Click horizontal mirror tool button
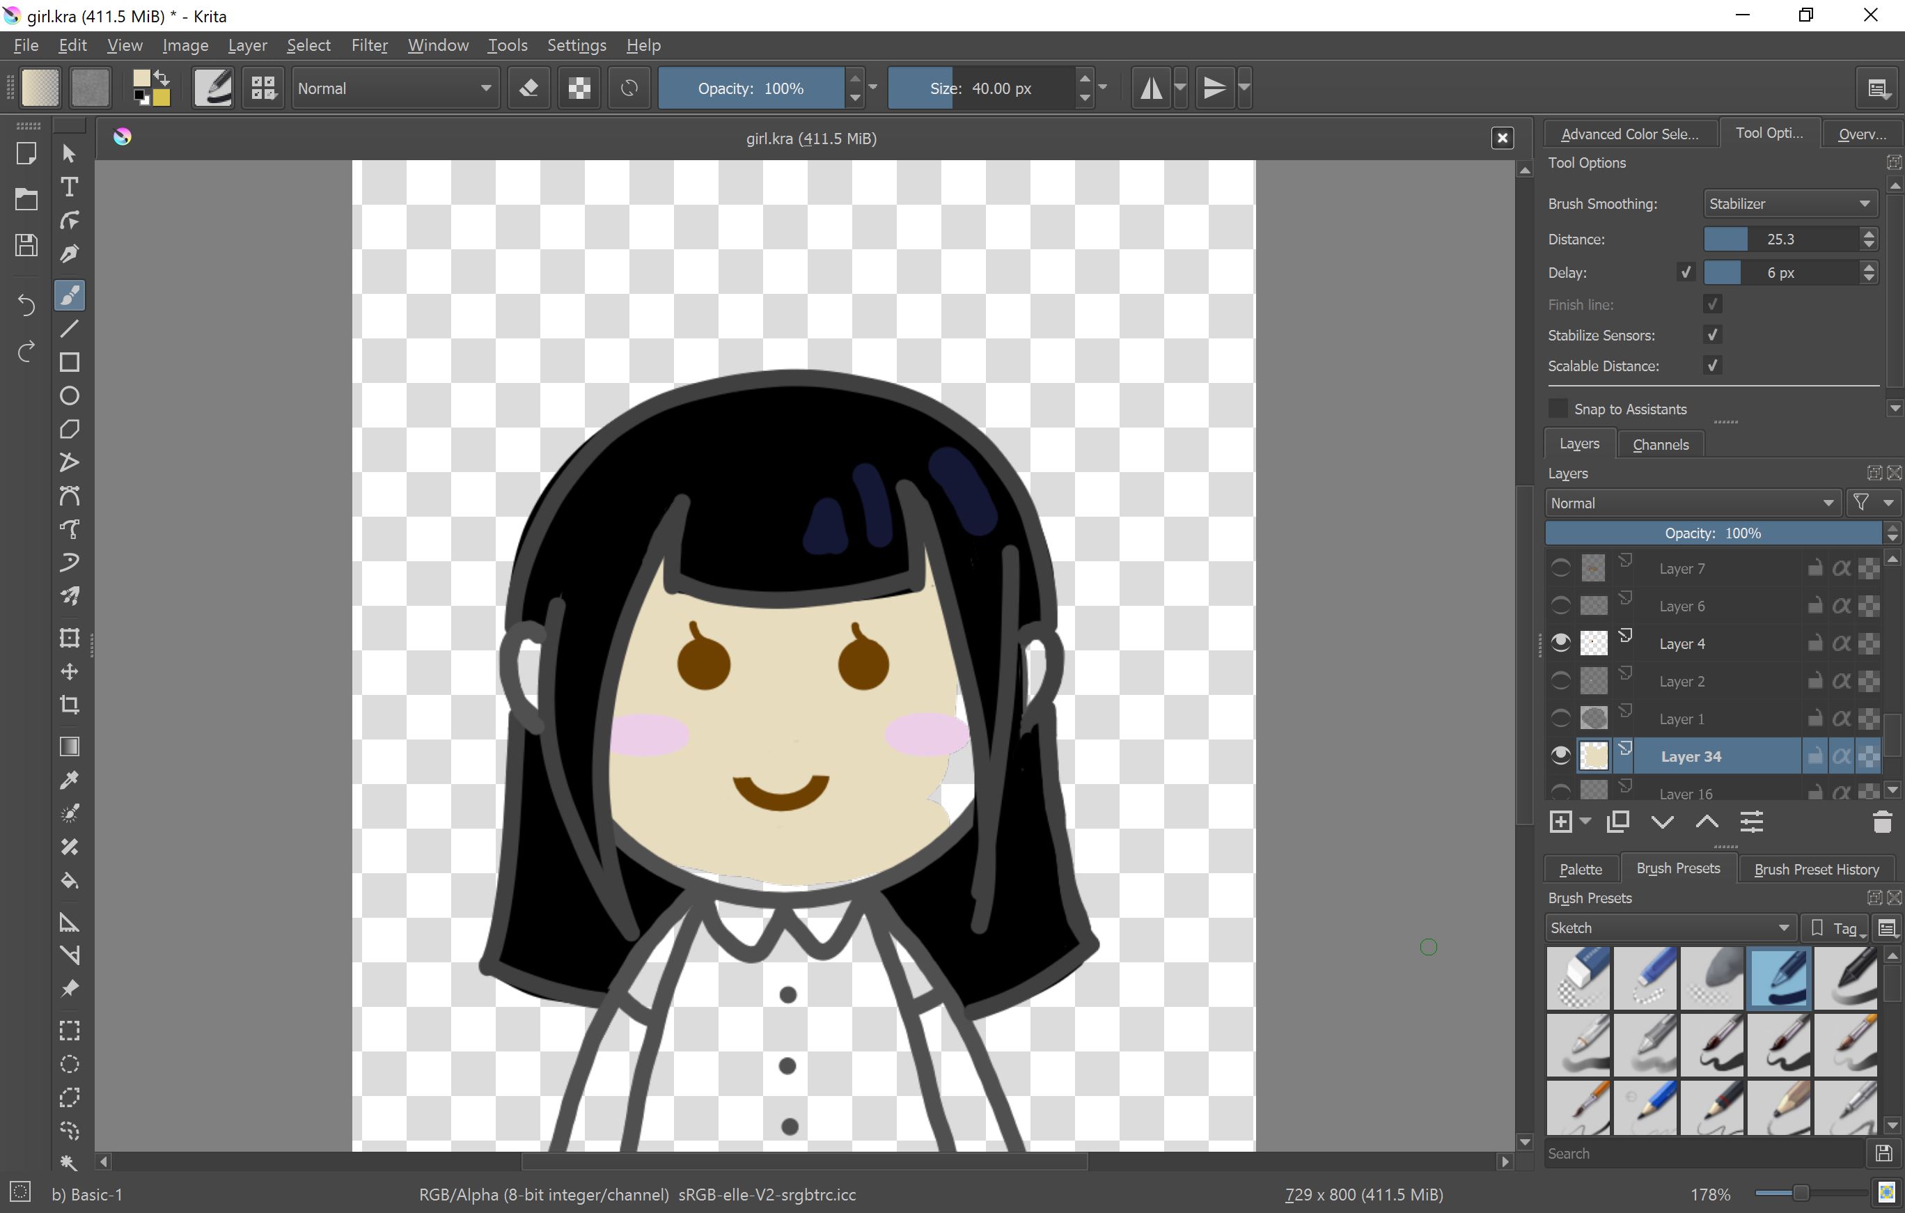 click(1151, 88)
